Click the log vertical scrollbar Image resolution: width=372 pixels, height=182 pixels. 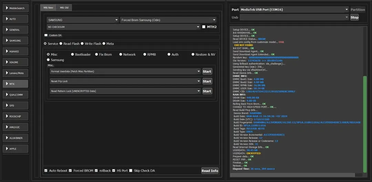[x=365, y=124]
